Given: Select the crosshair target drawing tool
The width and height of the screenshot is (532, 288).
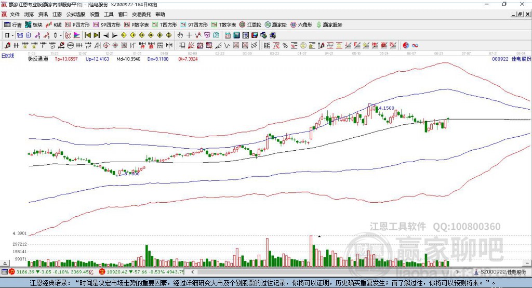Looking at the screenshot, I should pyautogui.click(x=106, y=46).
